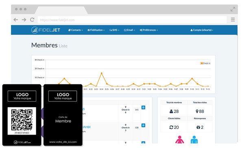Click the Check-in 8 cell in first row
Image resolution: width=244 pixels, height=148 pixels.
[x=125, y=109]
